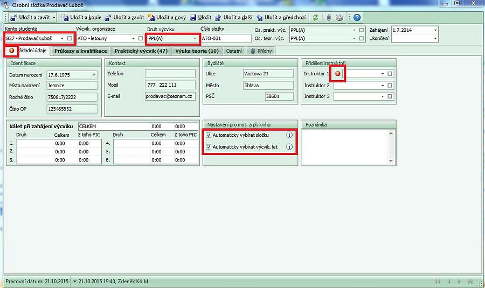Image resolution: width=485 pixels, height=288 pixels.
Task: Open help with the question mark icon
Action: [357, 17]
